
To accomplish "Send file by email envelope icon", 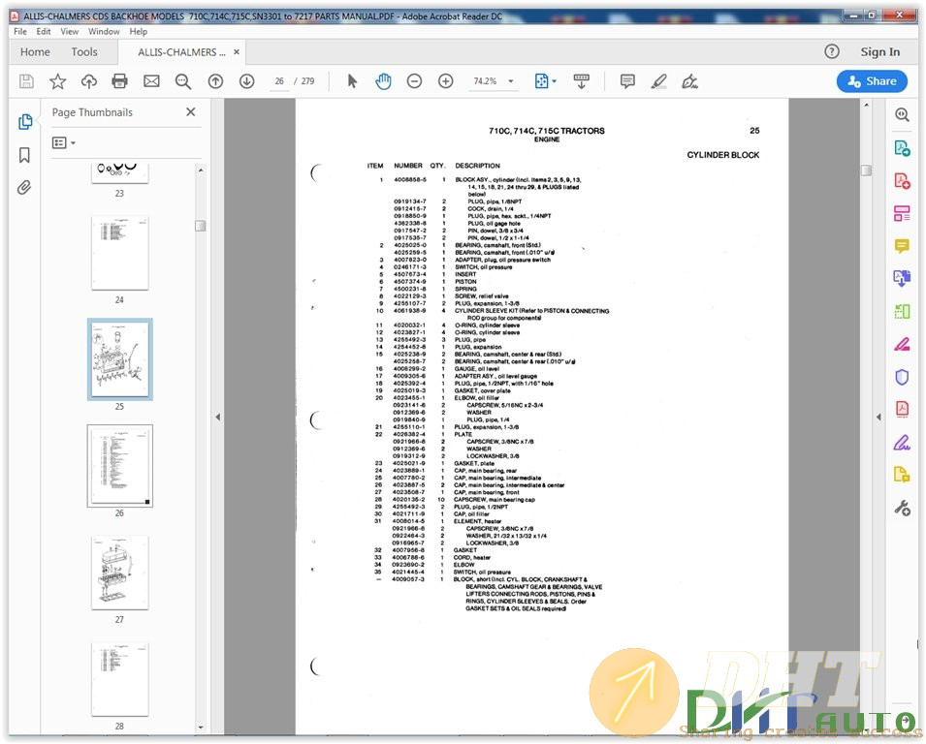I will click(152, 81).
